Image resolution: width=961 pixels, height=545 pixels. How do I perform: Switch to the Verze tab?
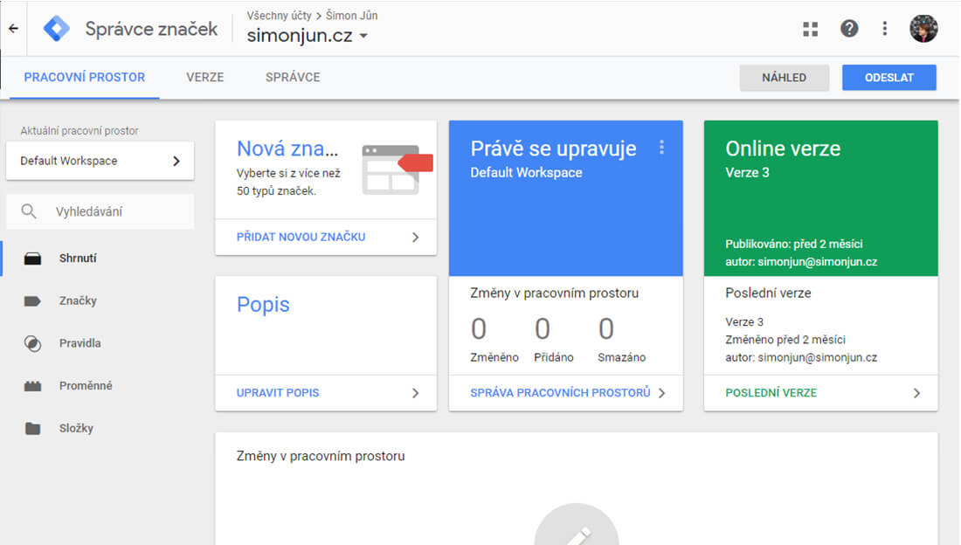204,77
